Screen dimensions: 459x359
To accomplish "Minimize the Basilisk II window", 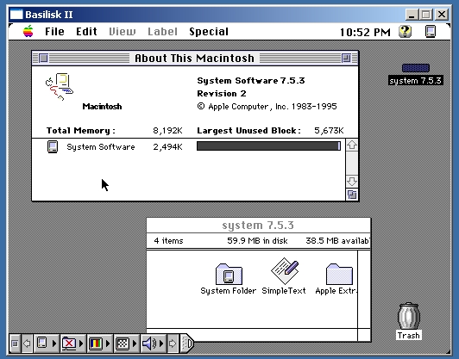I will pyautogui.click(x=412, y=15).
